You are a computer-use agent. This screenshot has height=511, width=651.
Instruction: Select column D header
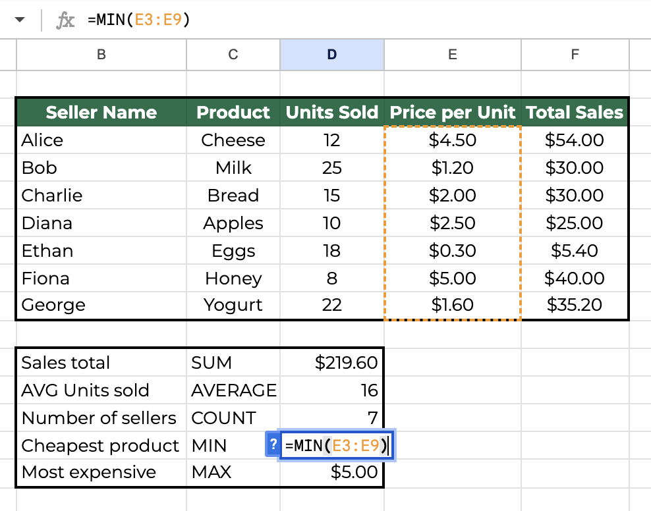point(332,55)
